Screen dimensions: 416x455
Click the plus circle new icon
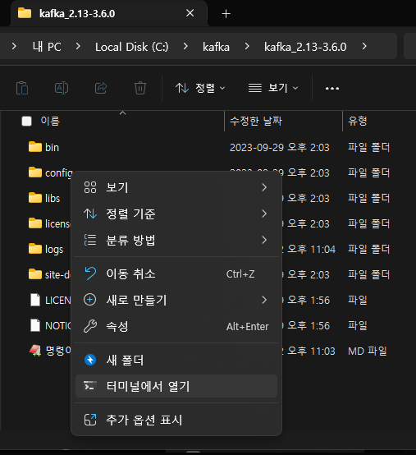click(90, 300)
